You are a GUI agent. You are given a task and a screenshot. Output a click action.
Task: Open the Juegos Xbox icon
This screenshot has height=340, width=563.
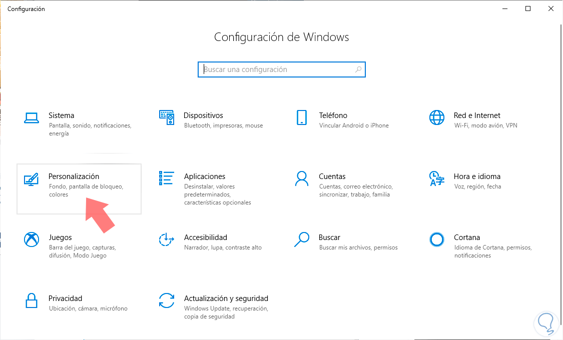[32, 239]
